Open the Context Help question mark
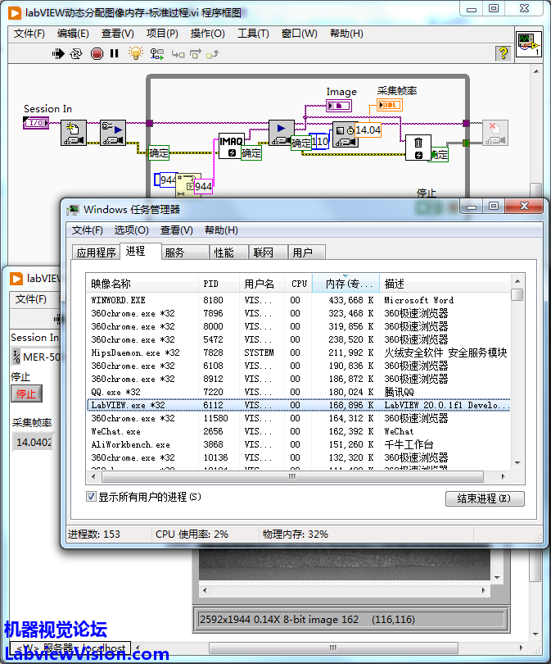This screenshot has height=664, width=551. 503,53
